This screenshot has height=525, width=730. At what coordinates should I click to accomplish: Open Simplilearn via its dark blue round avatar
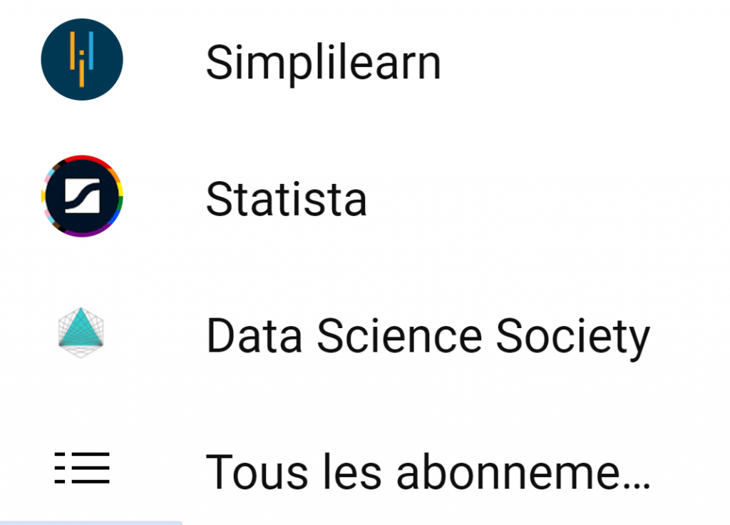click(82, 60)
